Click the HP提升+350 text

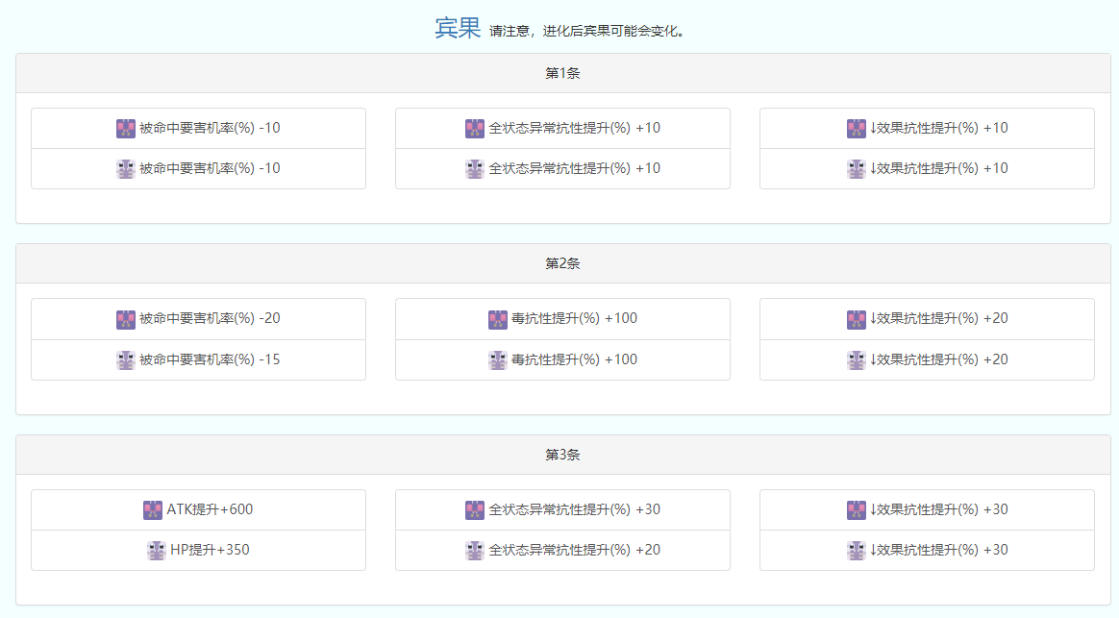[x=210, y=550]
